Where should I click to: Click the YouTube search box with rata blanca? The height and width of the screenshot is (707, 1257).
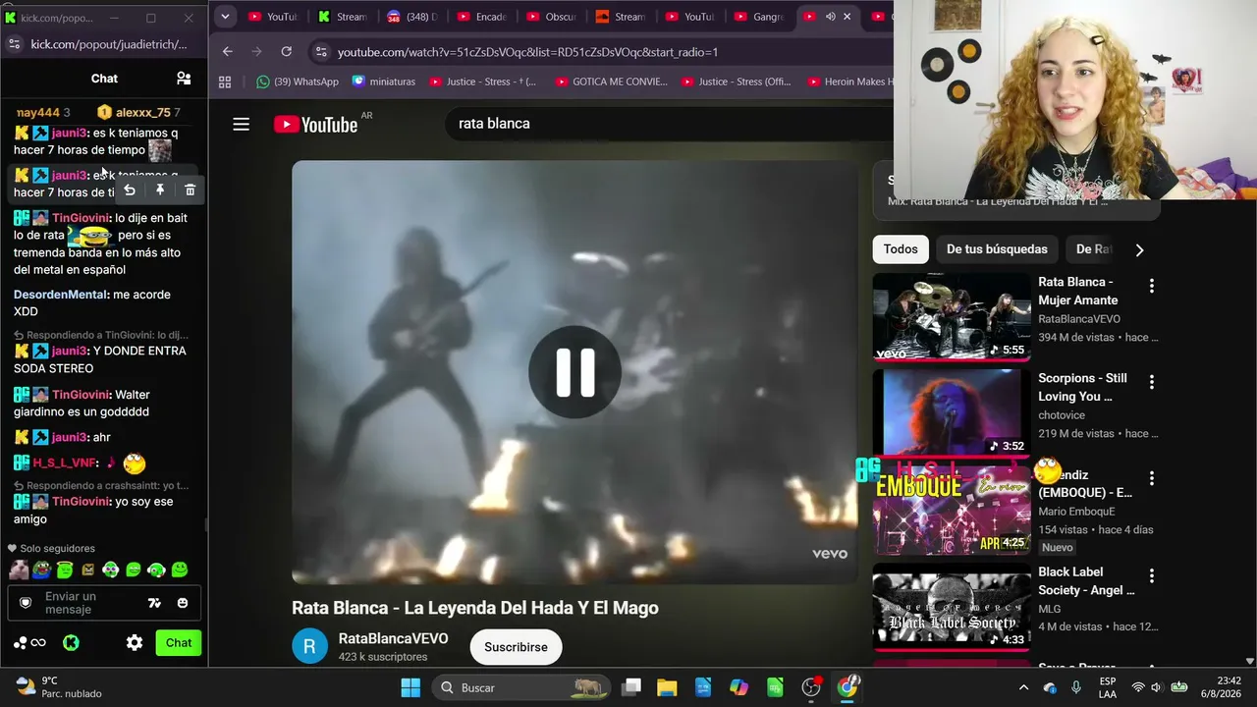click(x=668, y=124)
